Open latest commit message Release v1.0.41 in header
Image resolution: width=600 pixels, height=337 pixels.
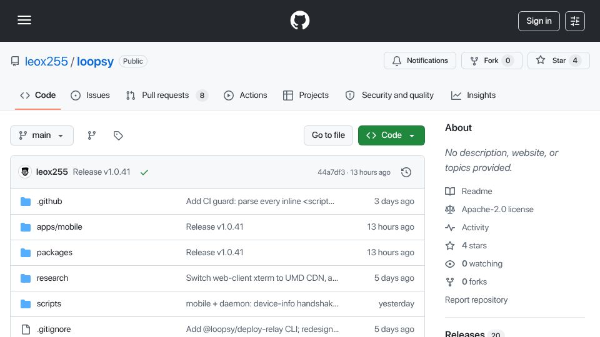[101, 172]
